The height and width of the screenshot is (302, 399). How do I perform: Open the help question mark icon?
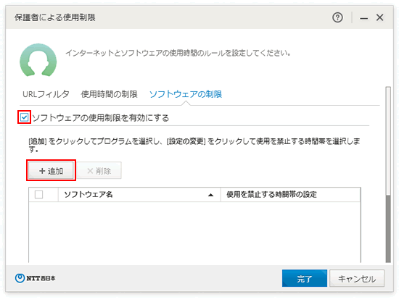click(337, 17)
